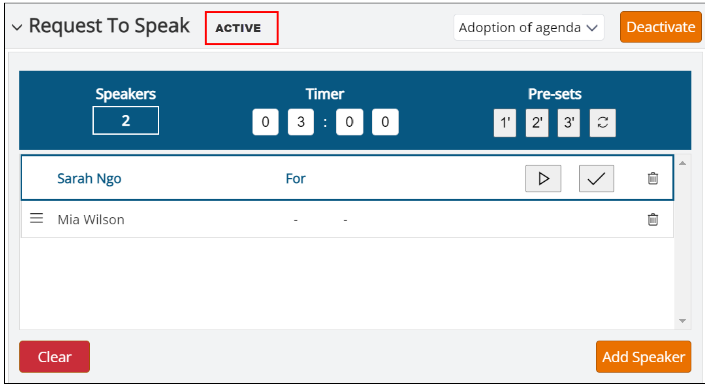Click the tens-of-seconds timer digit
The image size is (705, 386).
(x=349, y=122)
